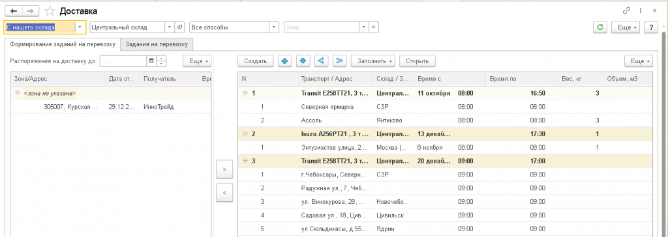Click the Вес, кг column header
This screenshot has width=668, height=237.
(580, 79)
